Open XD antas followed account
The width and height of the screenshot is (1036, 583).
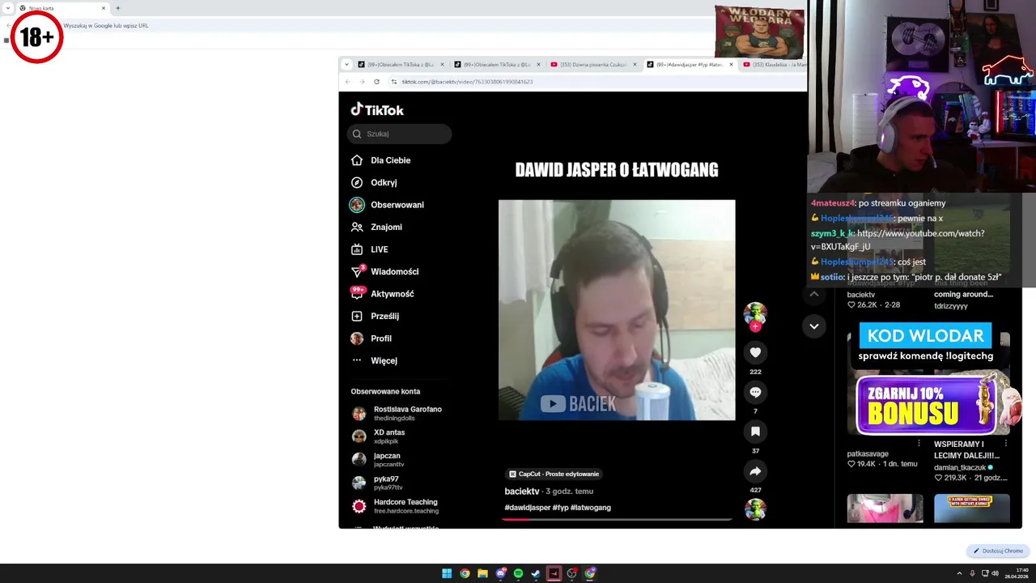pos(379,436)
